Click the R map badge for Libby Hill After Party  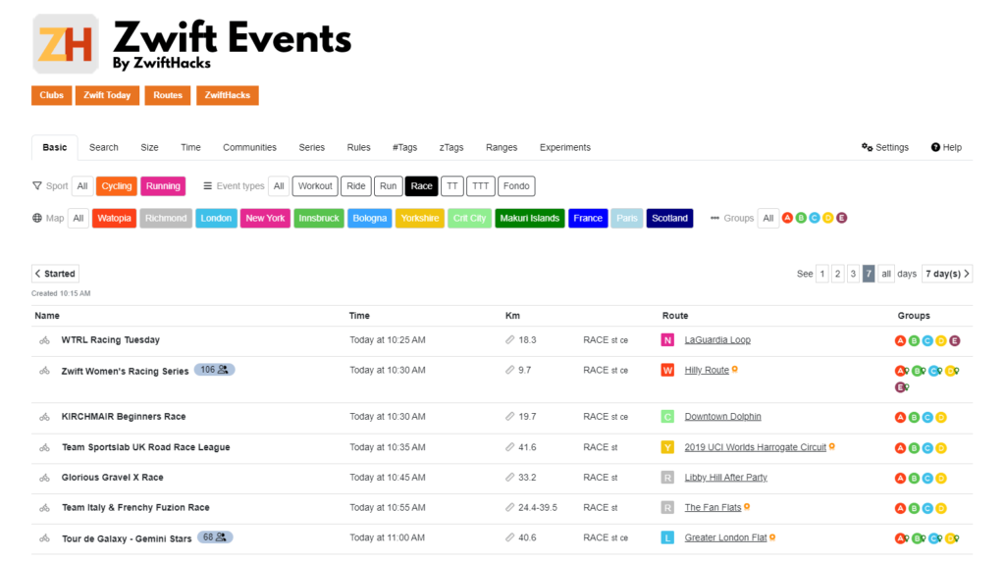coord(667,478)
